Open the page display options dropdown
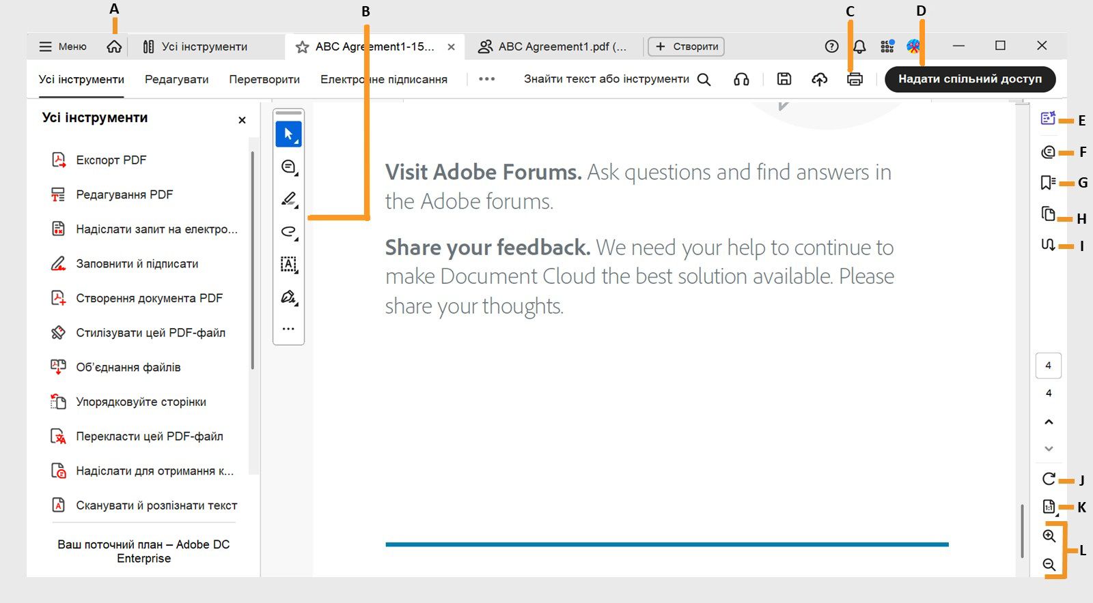 click(x=1049, y=507)
